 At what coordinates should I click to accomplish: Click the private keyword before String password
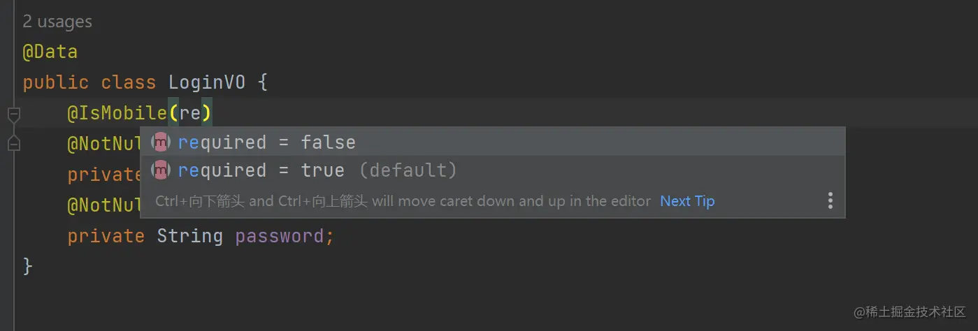(x=106, y=236)
